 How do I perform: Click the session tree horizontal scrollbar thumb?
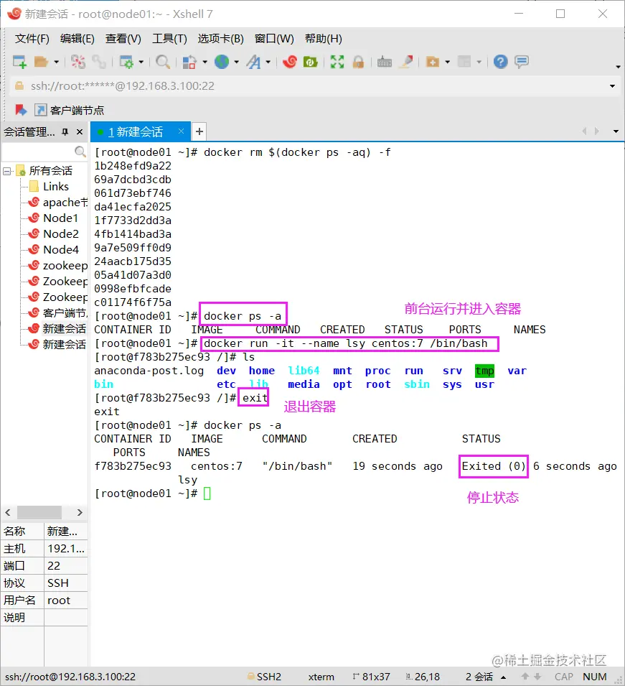39,512
